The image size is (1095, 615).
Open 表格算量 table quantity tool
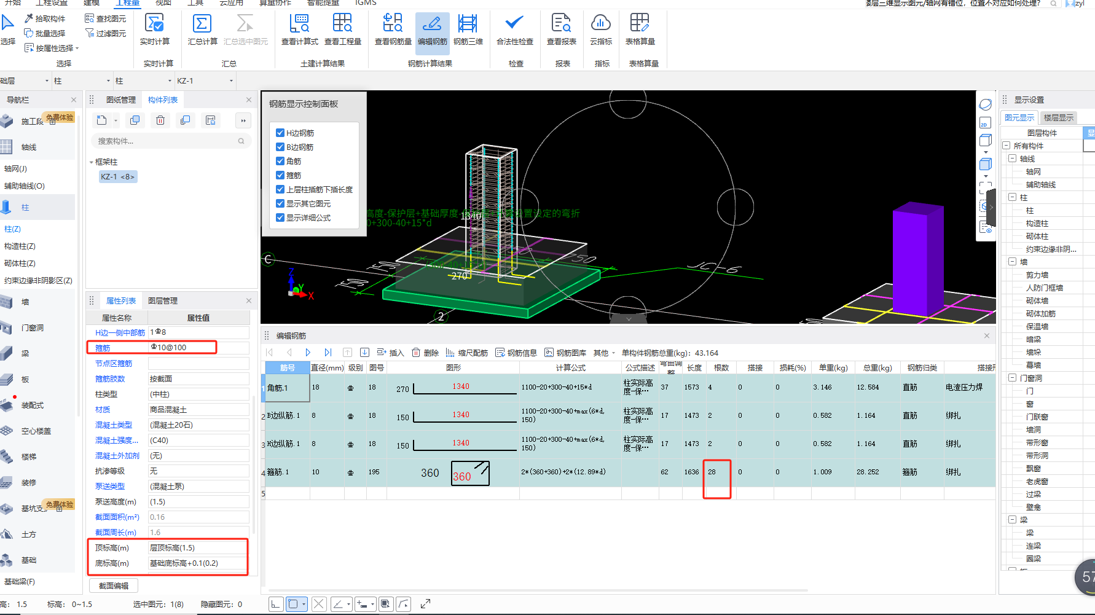pyautogui.click(x=640, y=29)
